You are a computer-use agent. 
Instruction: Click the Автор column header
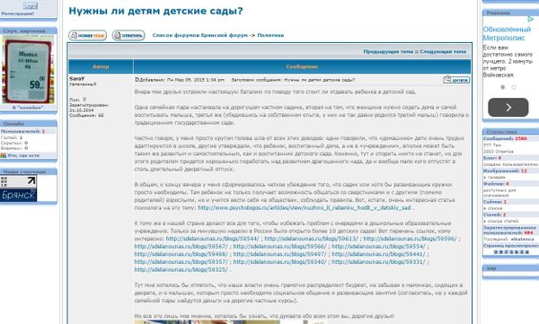click(101, 67)
